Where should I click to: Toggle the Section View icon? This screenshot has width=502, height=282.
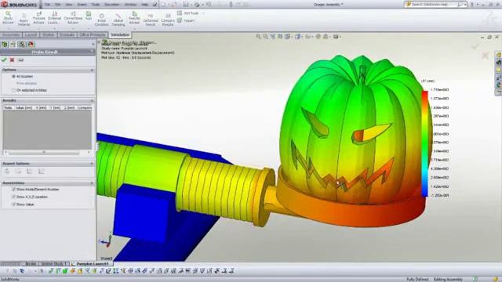pyautogui.click(x=280, y=37)
